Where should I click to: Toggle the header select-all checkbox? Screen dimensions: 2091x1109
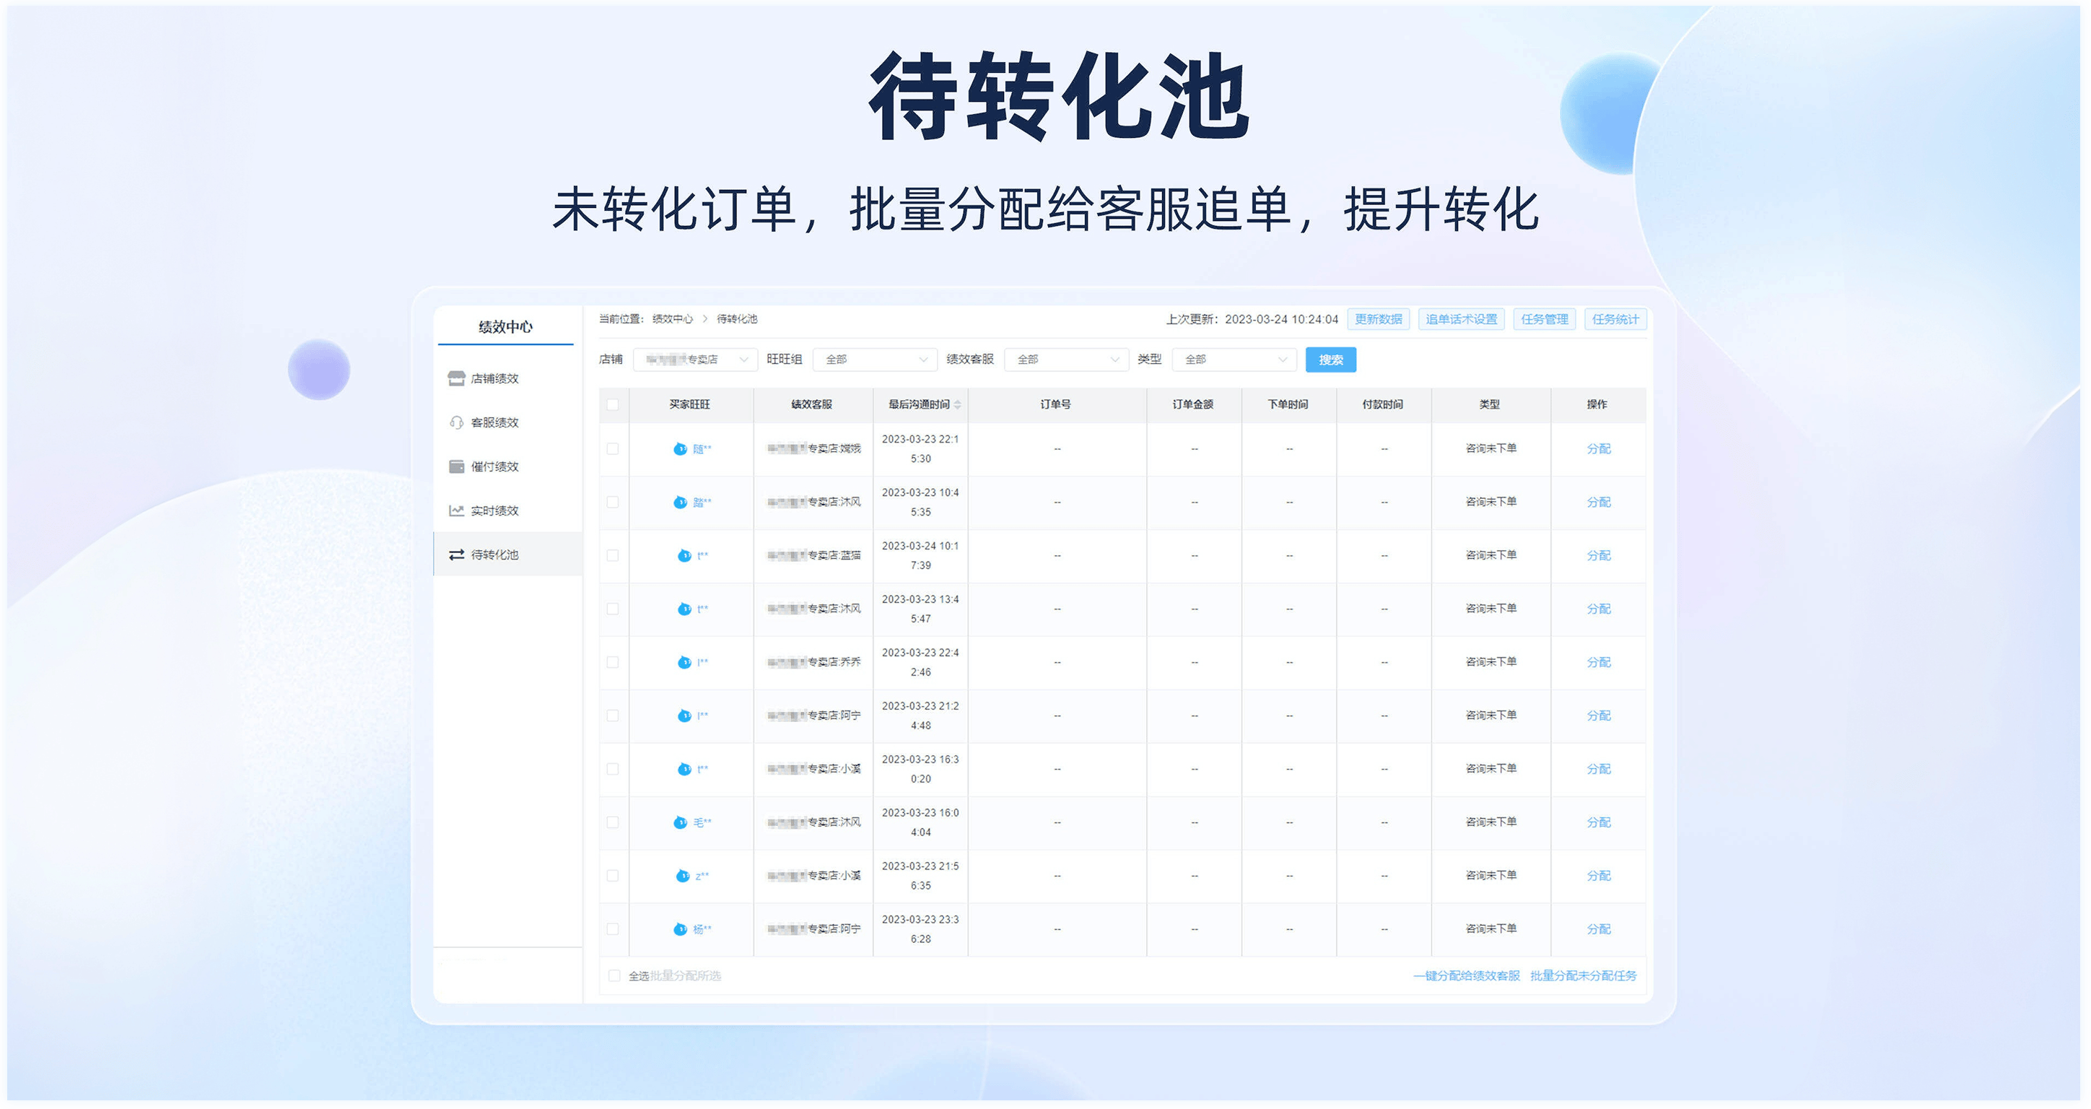tap(613, 404)
